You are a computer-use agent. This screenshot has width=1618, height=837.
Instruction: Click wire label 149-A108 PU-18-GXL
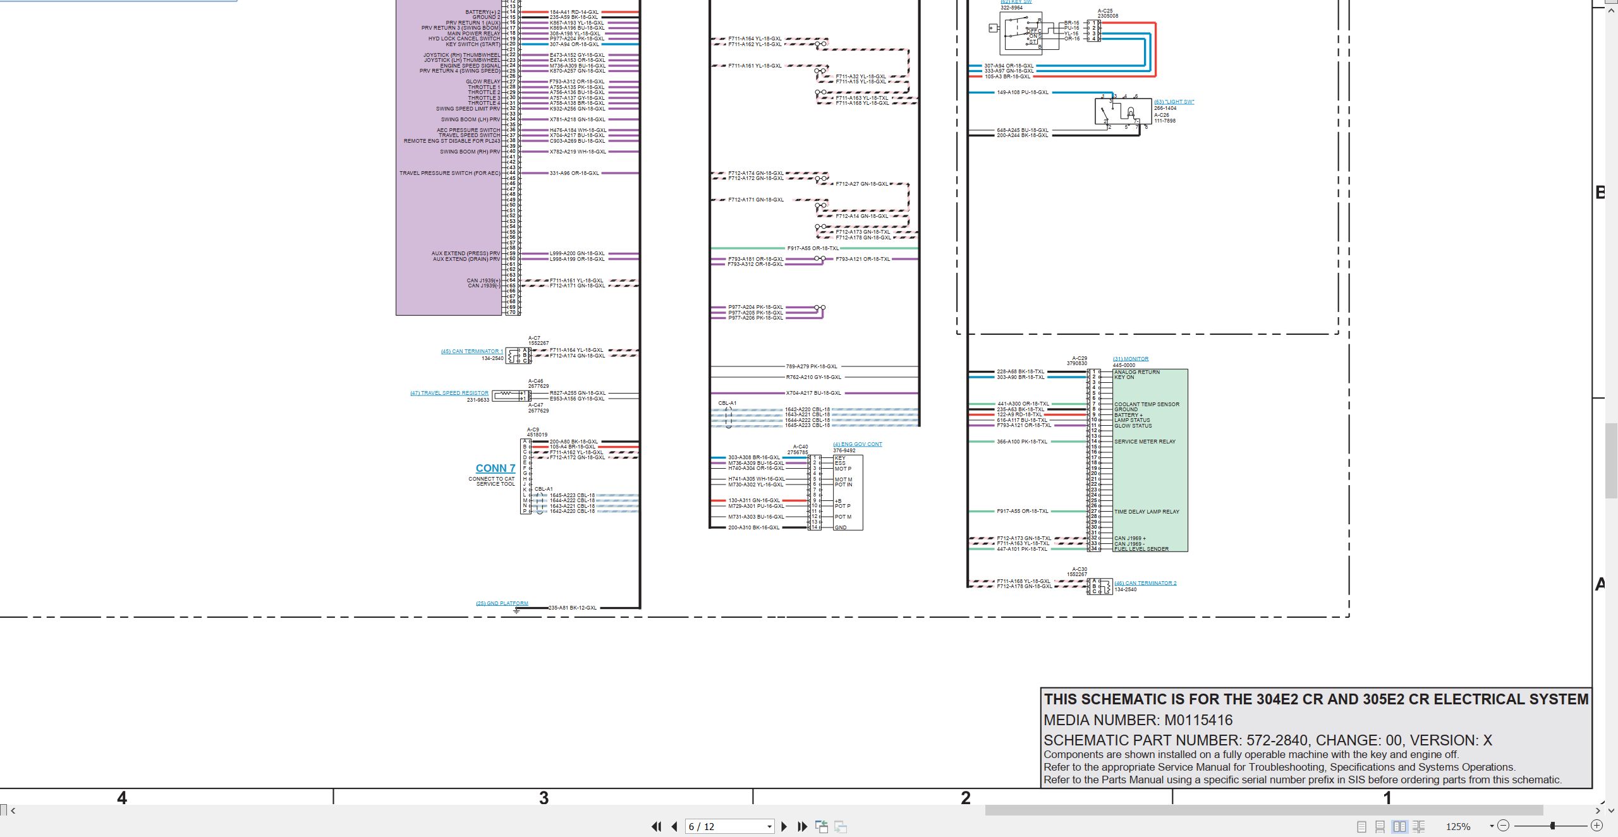pos(1023,92)
